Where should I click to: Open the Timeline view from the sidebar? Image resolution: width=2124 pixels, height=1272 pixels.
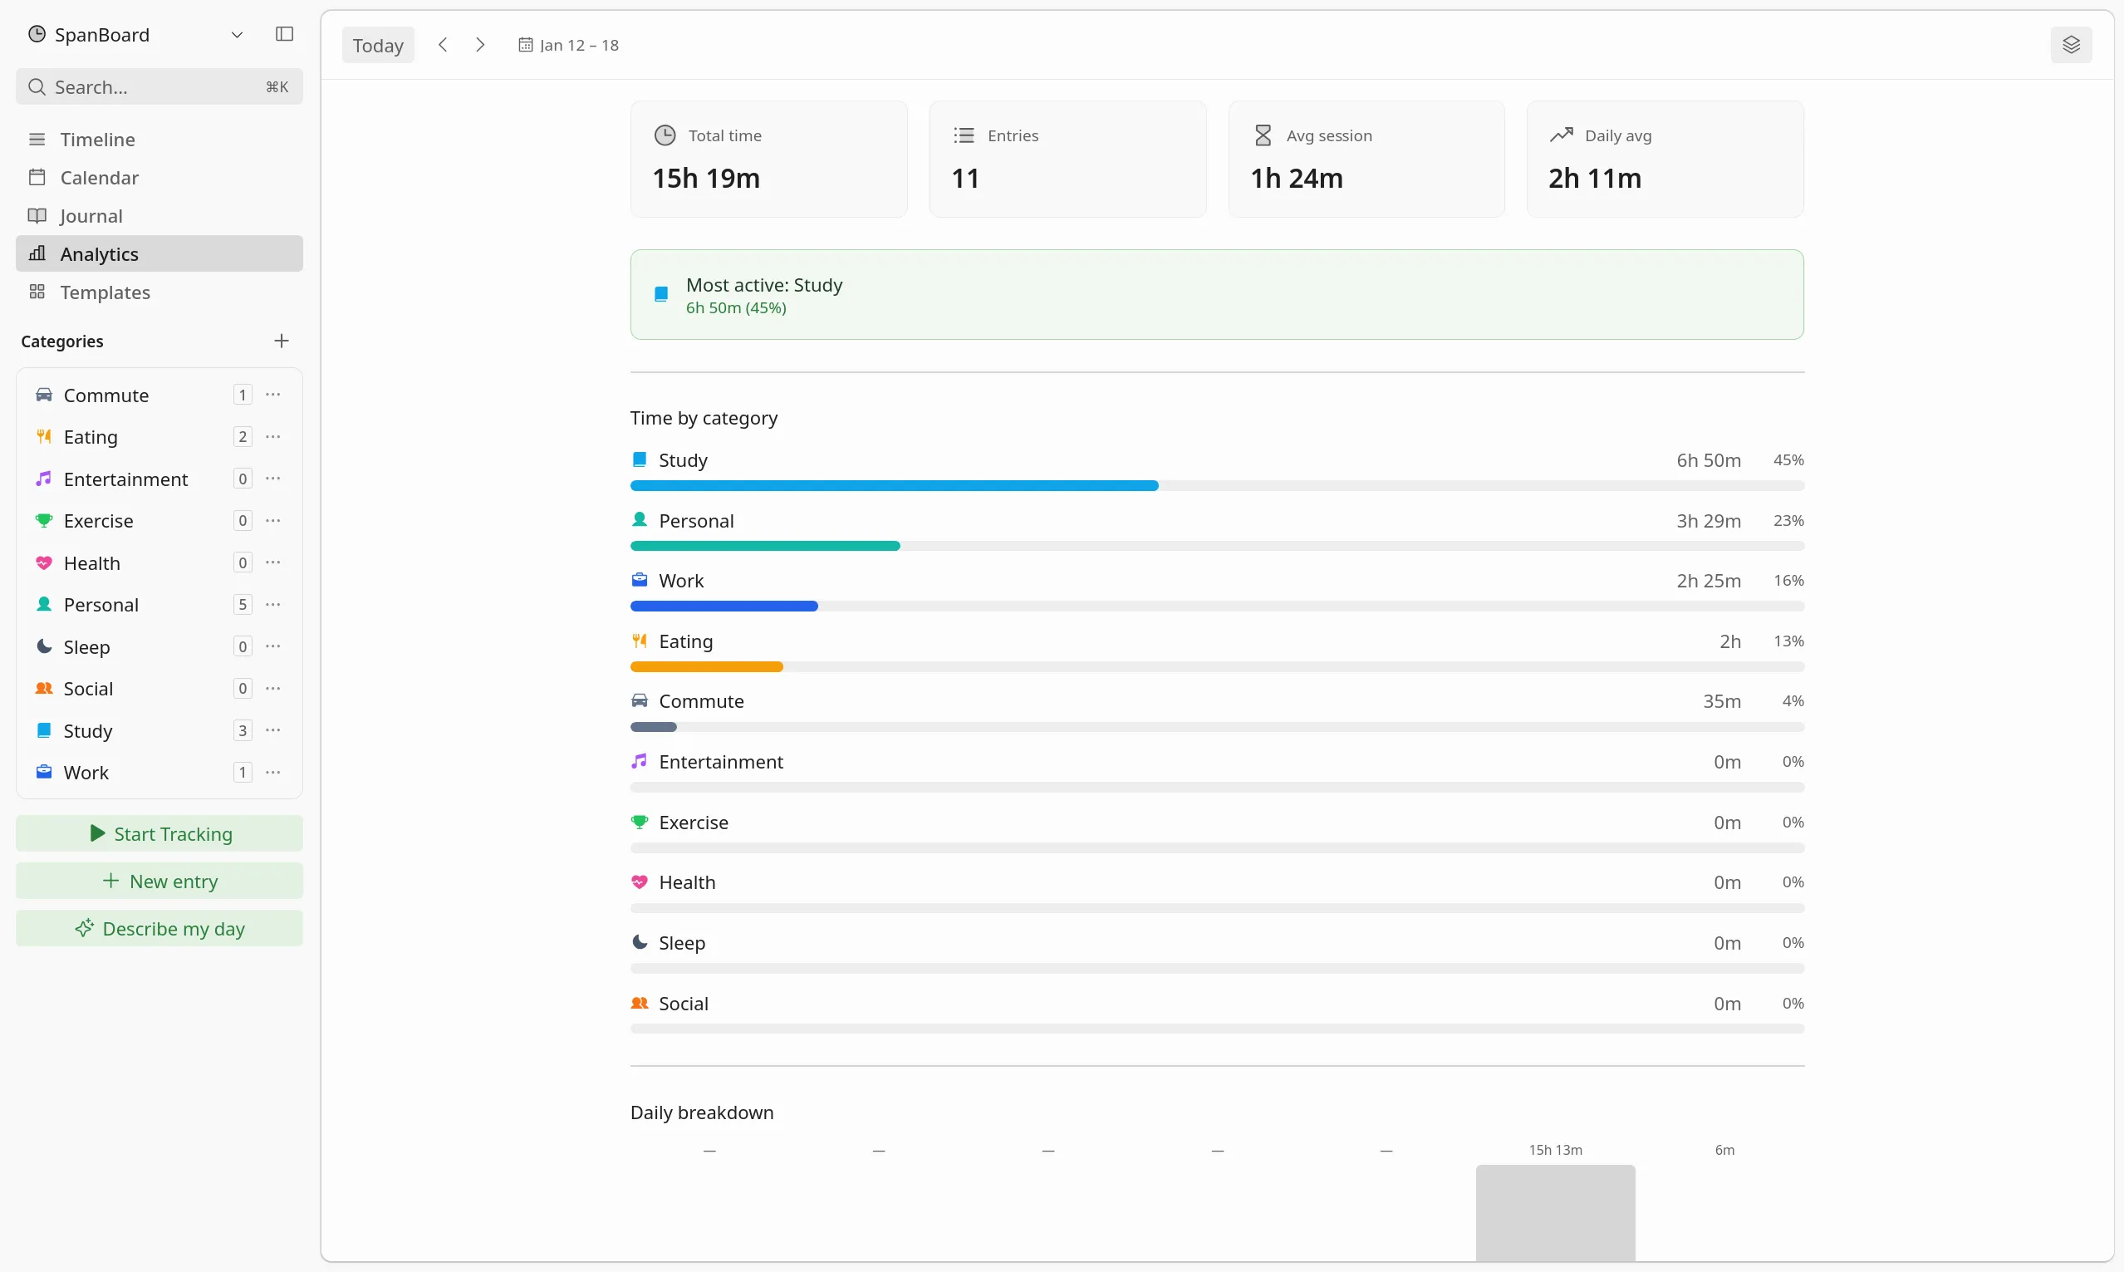point(98,139)
